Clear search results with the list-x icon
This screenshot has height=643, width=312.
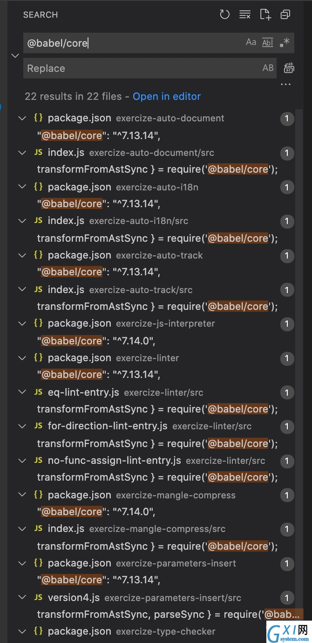click(x=245, y=14)
